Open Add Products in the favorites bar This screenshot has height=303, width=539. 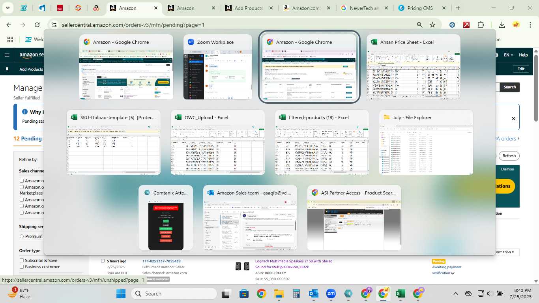click(x=31, y=69)
